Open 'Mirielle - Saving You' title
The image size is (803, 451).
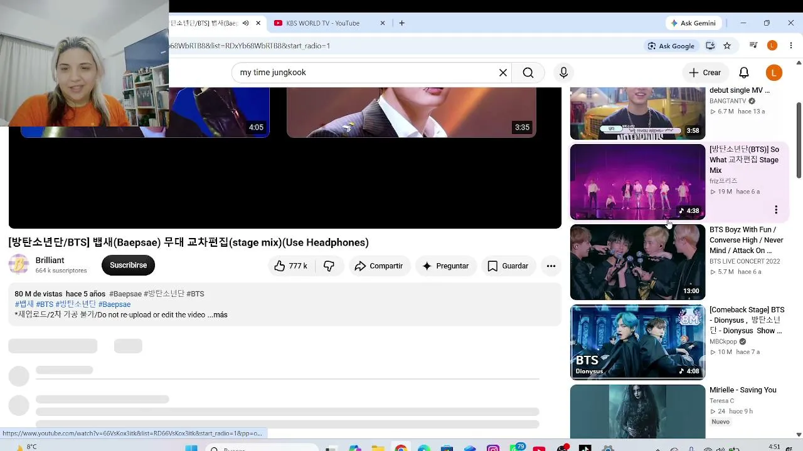pyautogui.click(x=743, y=390)
